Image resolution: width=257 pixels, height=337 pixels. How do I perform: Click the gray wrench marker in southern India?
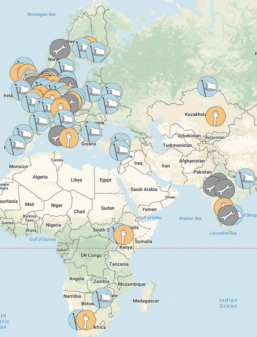click(x=227, y=215)
